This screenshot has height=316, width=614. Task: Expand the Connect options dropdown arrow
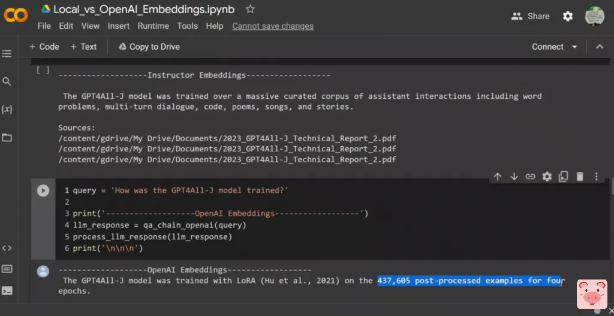pyautogui.click(x=574, y=47)
